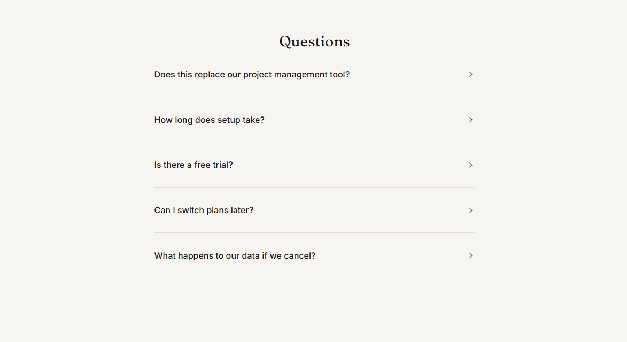Click chevron beside data cancellation question
This screenshot has width=627, height=342.
click(x=470, y=256)
